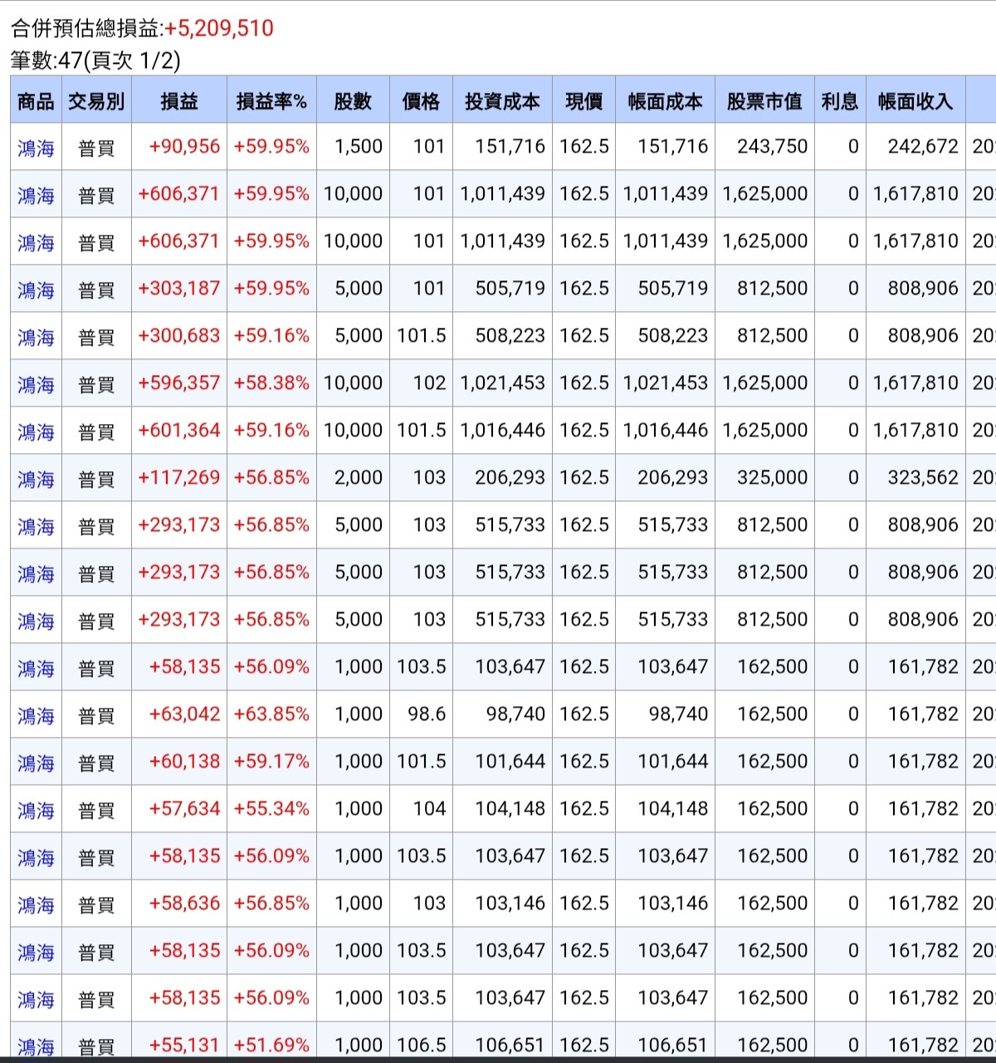Viewport: 996px width, 1063px height.
Task: Select the 股數 column header
Action: (x=353, y=101)
